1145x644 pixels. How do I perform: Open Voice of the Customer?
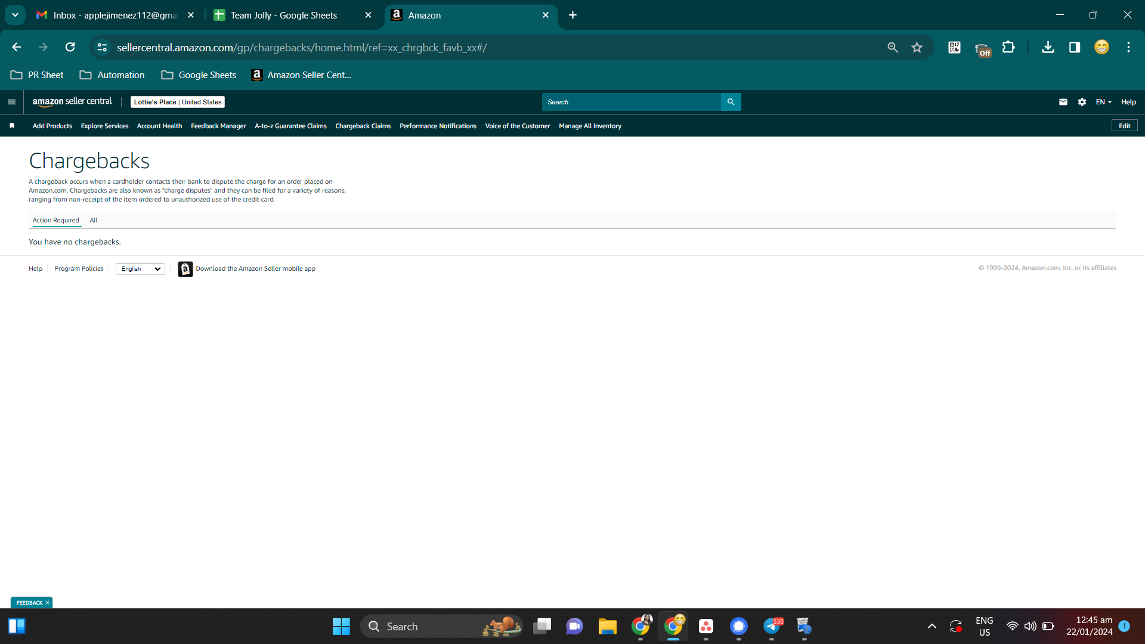[518, 126]
